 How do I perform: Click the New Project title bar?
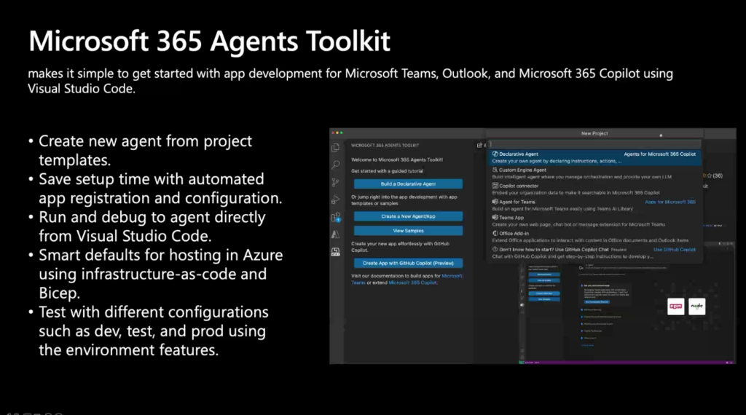[594, 133]
